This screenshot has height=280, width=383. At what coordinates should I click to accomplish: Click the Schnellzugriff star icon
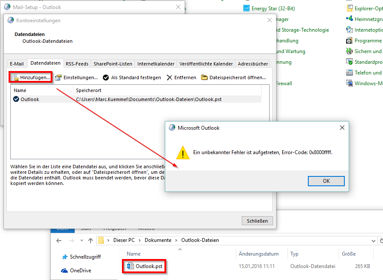tap(65, 256)
